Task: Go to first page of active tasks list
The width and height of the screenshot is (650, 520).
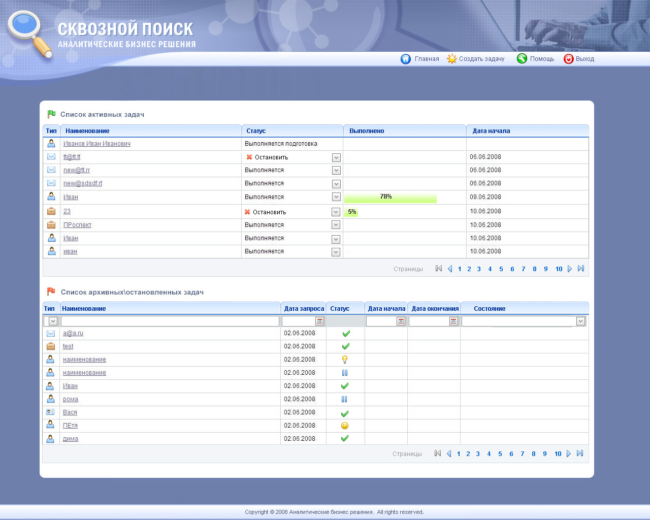Action: click(x=439, y=269)
